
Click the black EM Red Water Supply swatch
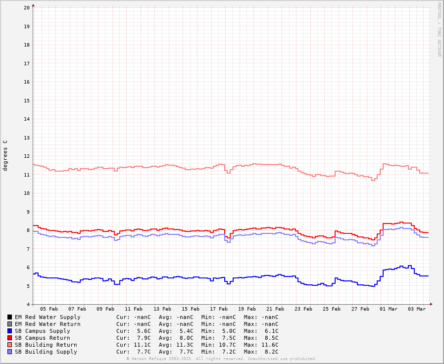[9, 317]
